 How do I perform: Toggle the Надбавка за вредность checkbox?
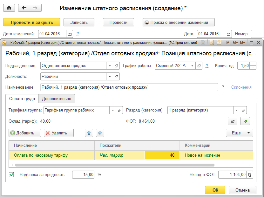pos(11,174)
